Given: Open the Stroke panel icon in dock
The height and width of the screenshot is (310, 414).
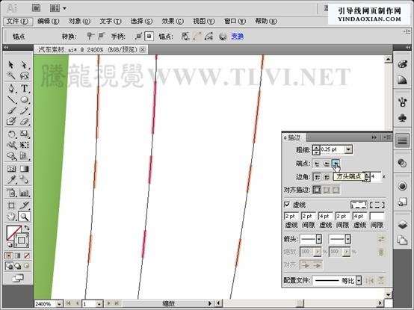Looking at the screenshot, I should click(402, 140).
